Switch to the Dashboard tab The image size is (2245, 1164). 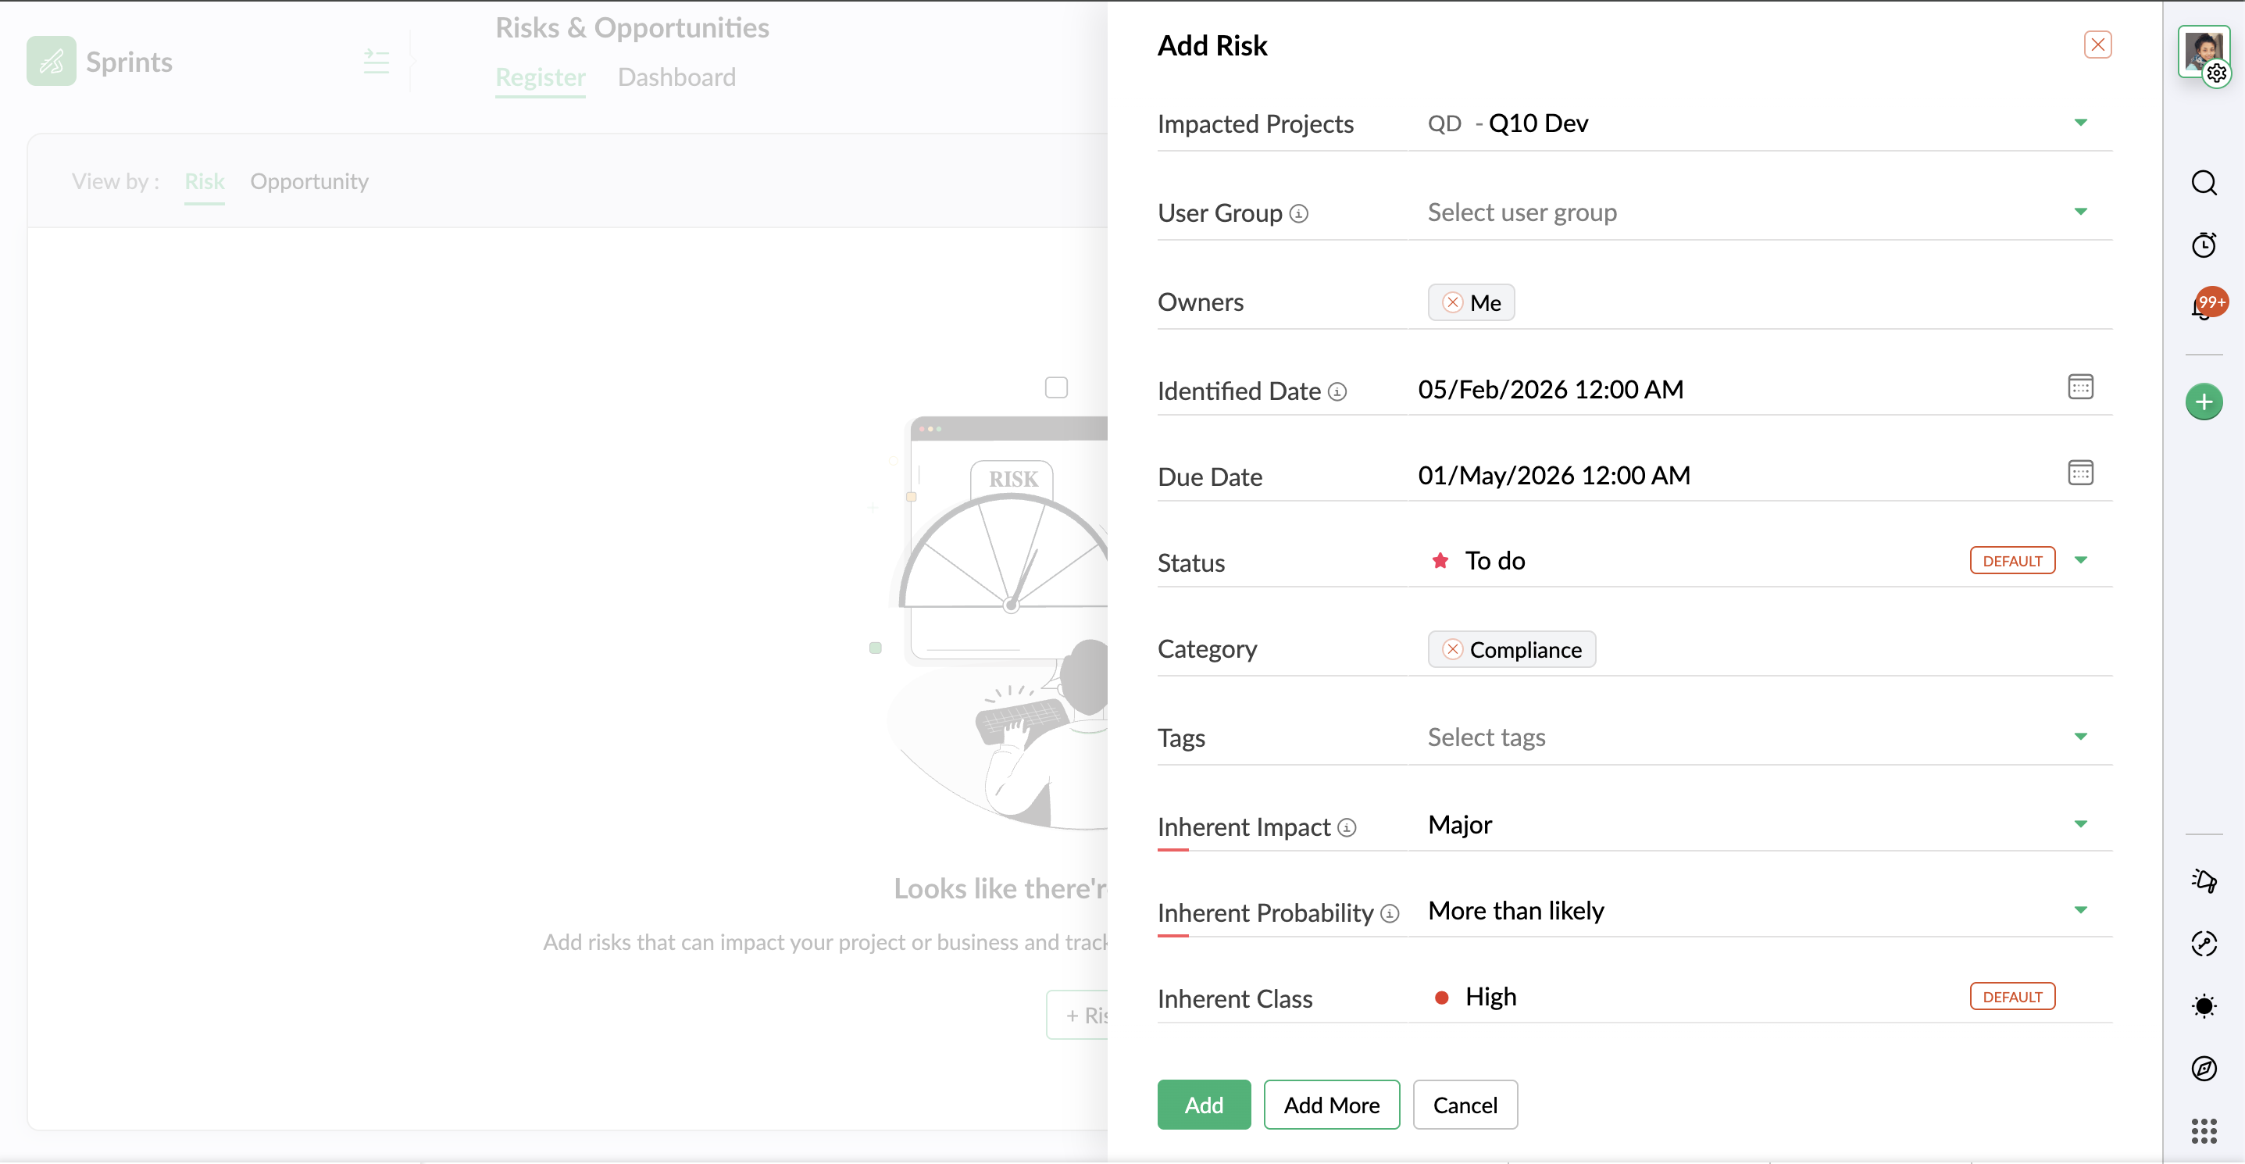[676, 77]
